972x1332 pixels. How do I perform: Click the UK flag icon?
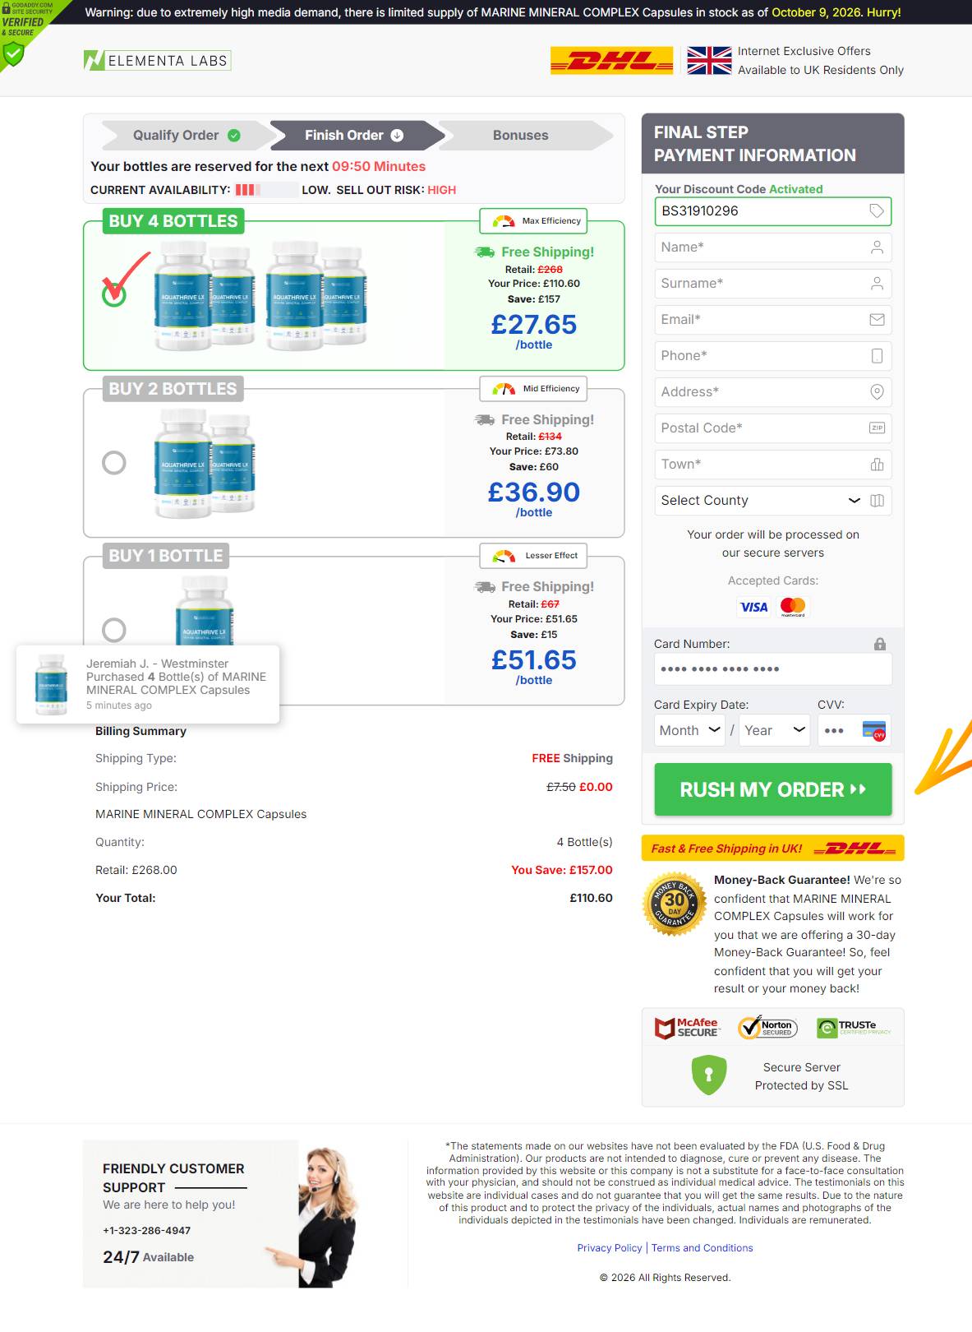point(709,60)
